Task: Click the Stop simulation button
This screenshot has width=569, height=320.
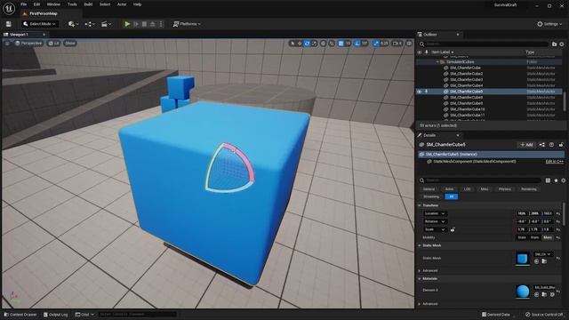Action: coord(144,24)
